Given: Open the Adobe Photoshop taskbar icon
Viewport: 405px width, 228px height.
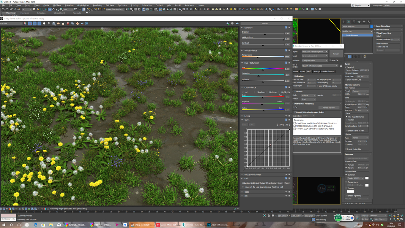Looking at the screenshot, I should tap(218, 225).
